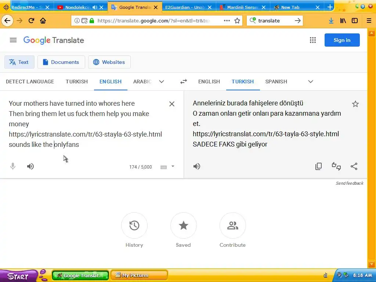Share the translation

coord(354,166)
